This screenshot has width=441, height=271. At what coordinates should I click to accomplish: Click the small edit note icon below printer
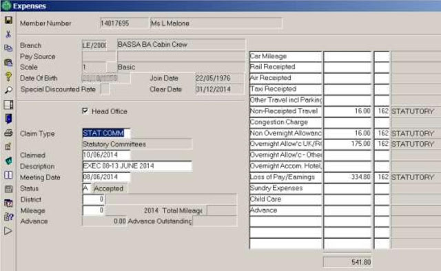(x=8, y=147)
